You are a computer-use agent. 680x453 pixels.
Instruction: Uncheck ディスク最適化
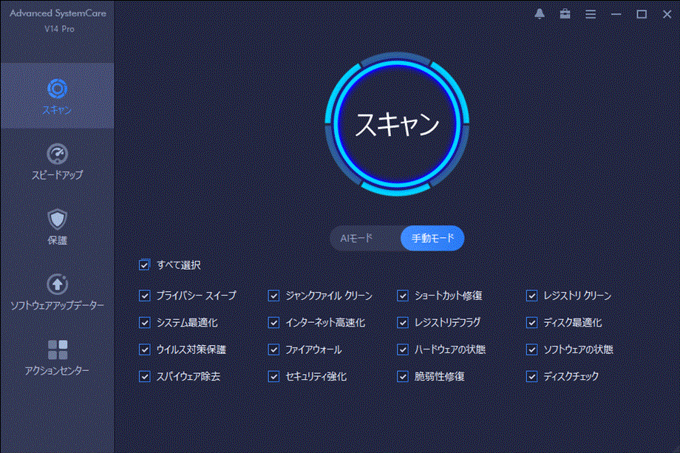click(531, 322)
